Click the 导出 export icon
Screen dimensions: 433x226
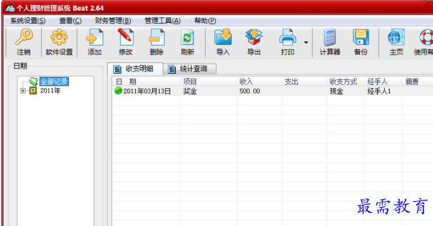point(254,37)
